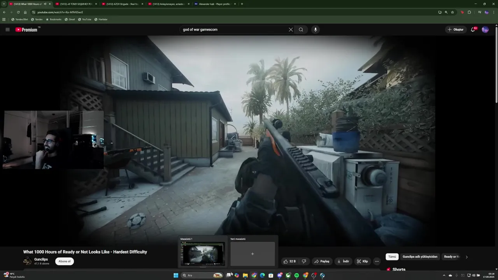
Task: Select the Tümü filter chip
Action: (x=392, y=257)
